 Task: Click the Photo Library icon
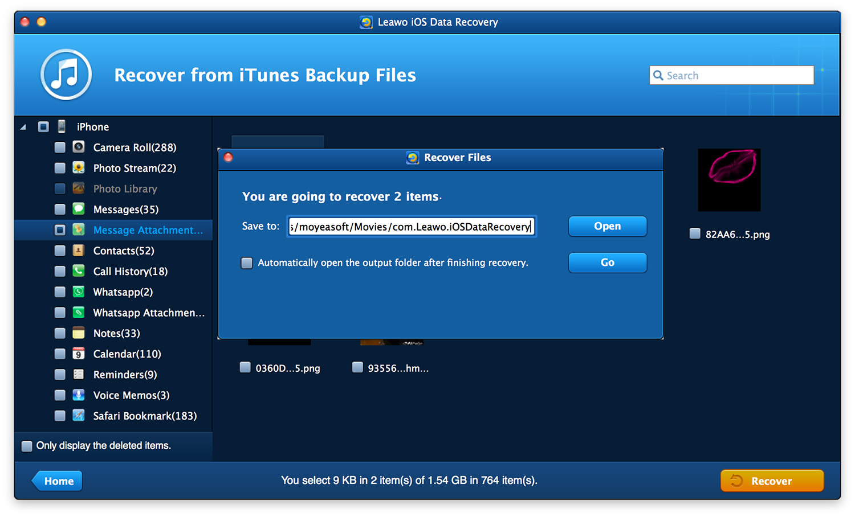pos(79,188)
